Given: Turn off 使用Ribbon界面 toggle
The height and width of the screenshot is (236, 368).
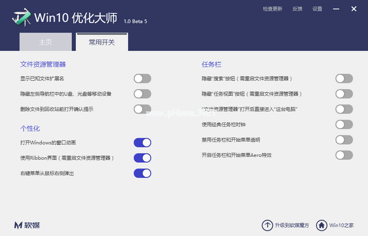Looking at the screenshot, I should click(x=142, y=158).
